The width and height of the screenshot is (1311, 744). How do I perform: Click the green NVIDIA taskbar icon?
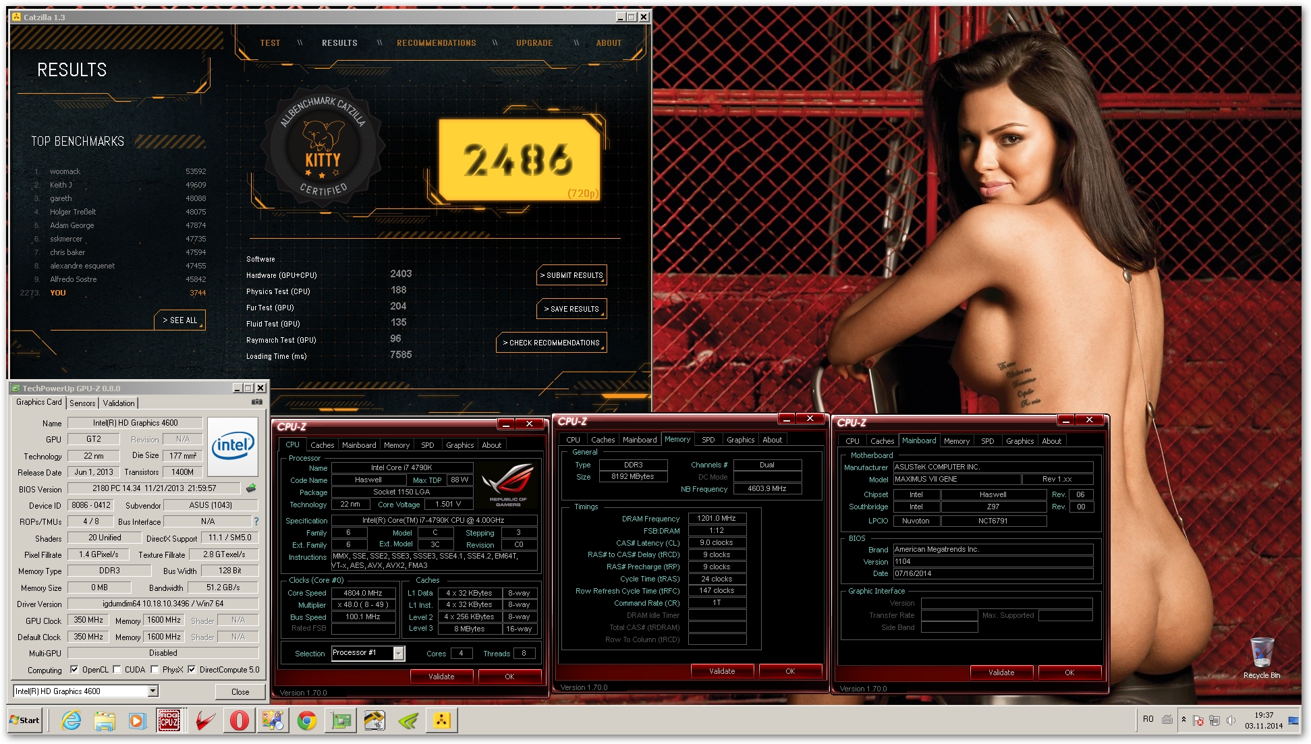click(408, 720)
